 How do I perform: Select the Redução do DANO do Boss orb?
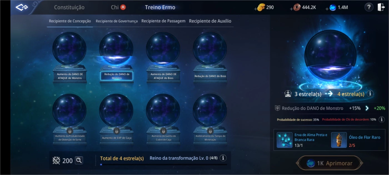pyautogui.click(x=210, y=57)
